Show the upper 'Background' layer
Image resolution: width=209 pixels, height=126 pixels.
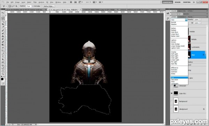pos(171,101)
